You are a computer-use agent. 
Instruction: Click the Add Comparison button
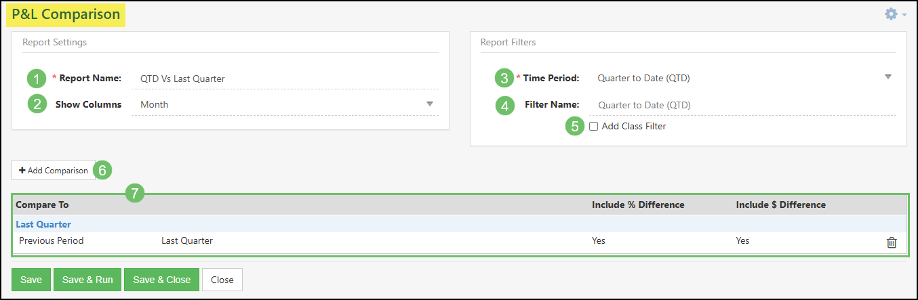pyautogui.click(x=53, y=171)
